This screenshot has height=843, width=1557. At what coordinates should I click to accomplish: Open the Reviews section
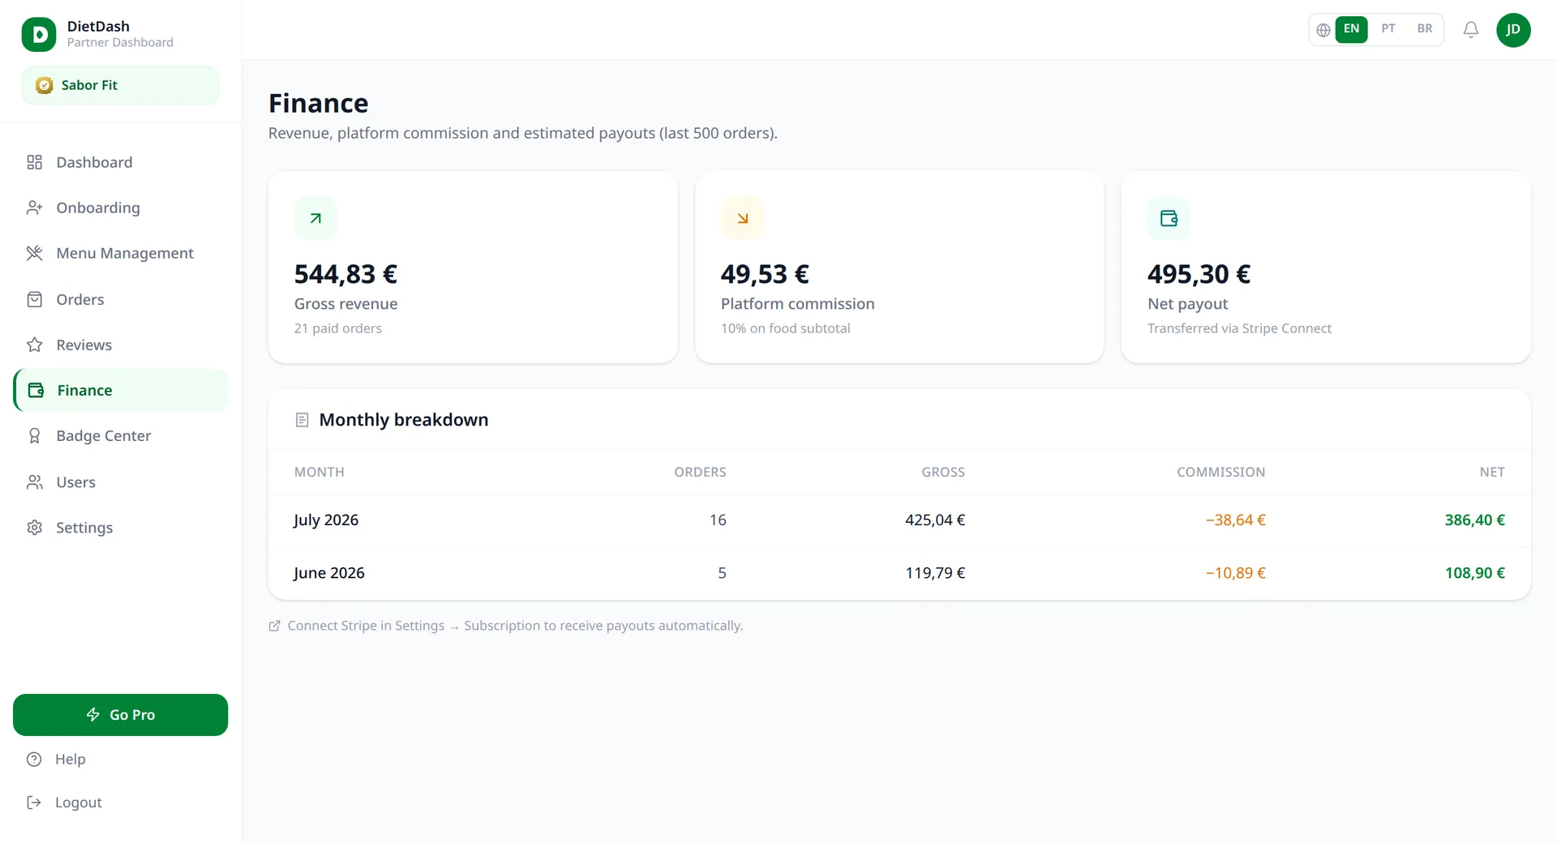coord(121,344)
